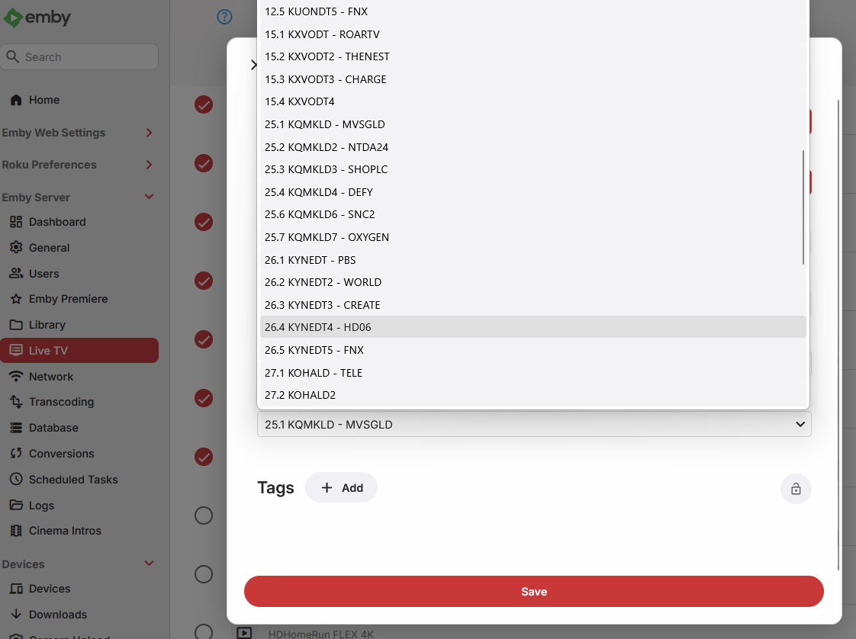Screen dimensions: 856x639
Task: Click the chevron at dialog top-left
Action: (x=253, y=65)
